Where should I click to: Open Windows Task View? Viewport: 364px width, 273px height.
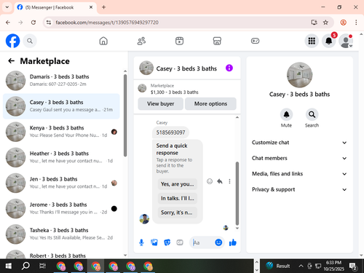[x=42, y=266]
